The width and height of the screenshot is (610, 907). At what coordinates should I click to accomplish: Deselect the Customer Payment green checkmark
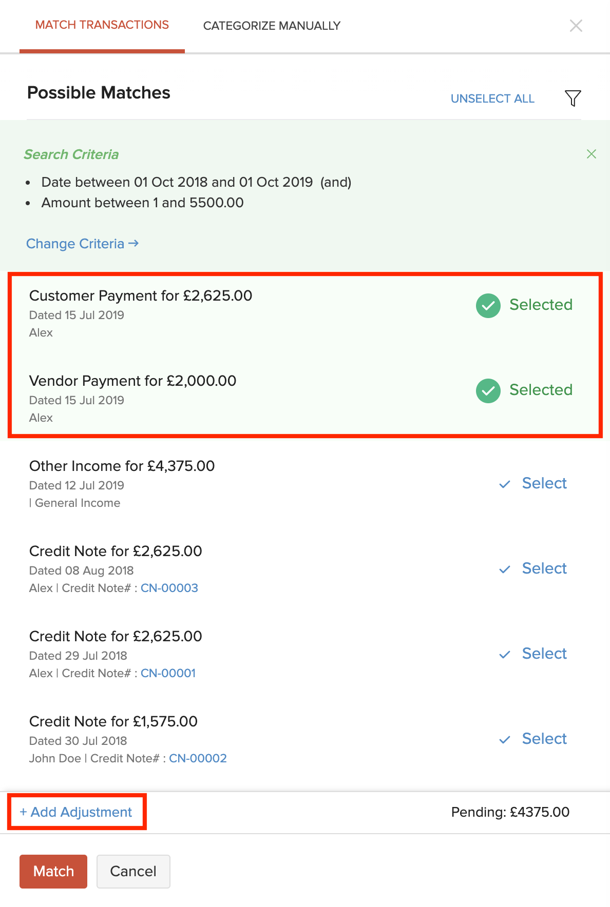pos(488,306)
